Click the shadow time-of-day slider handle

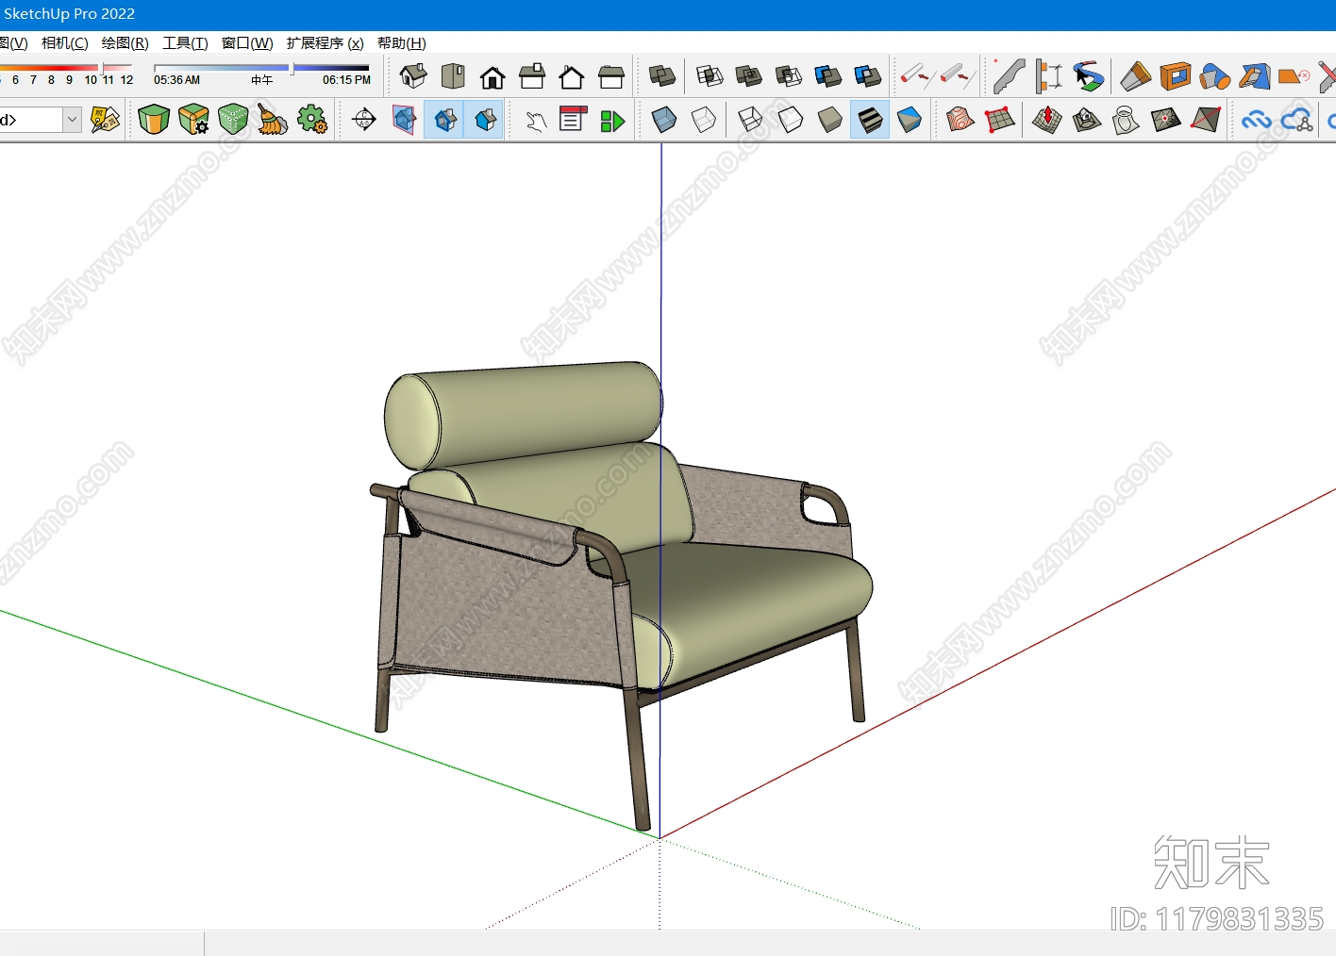tap(292, 68)
